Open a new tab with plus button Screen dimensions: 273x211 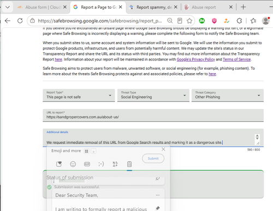(x=243, y=7)
